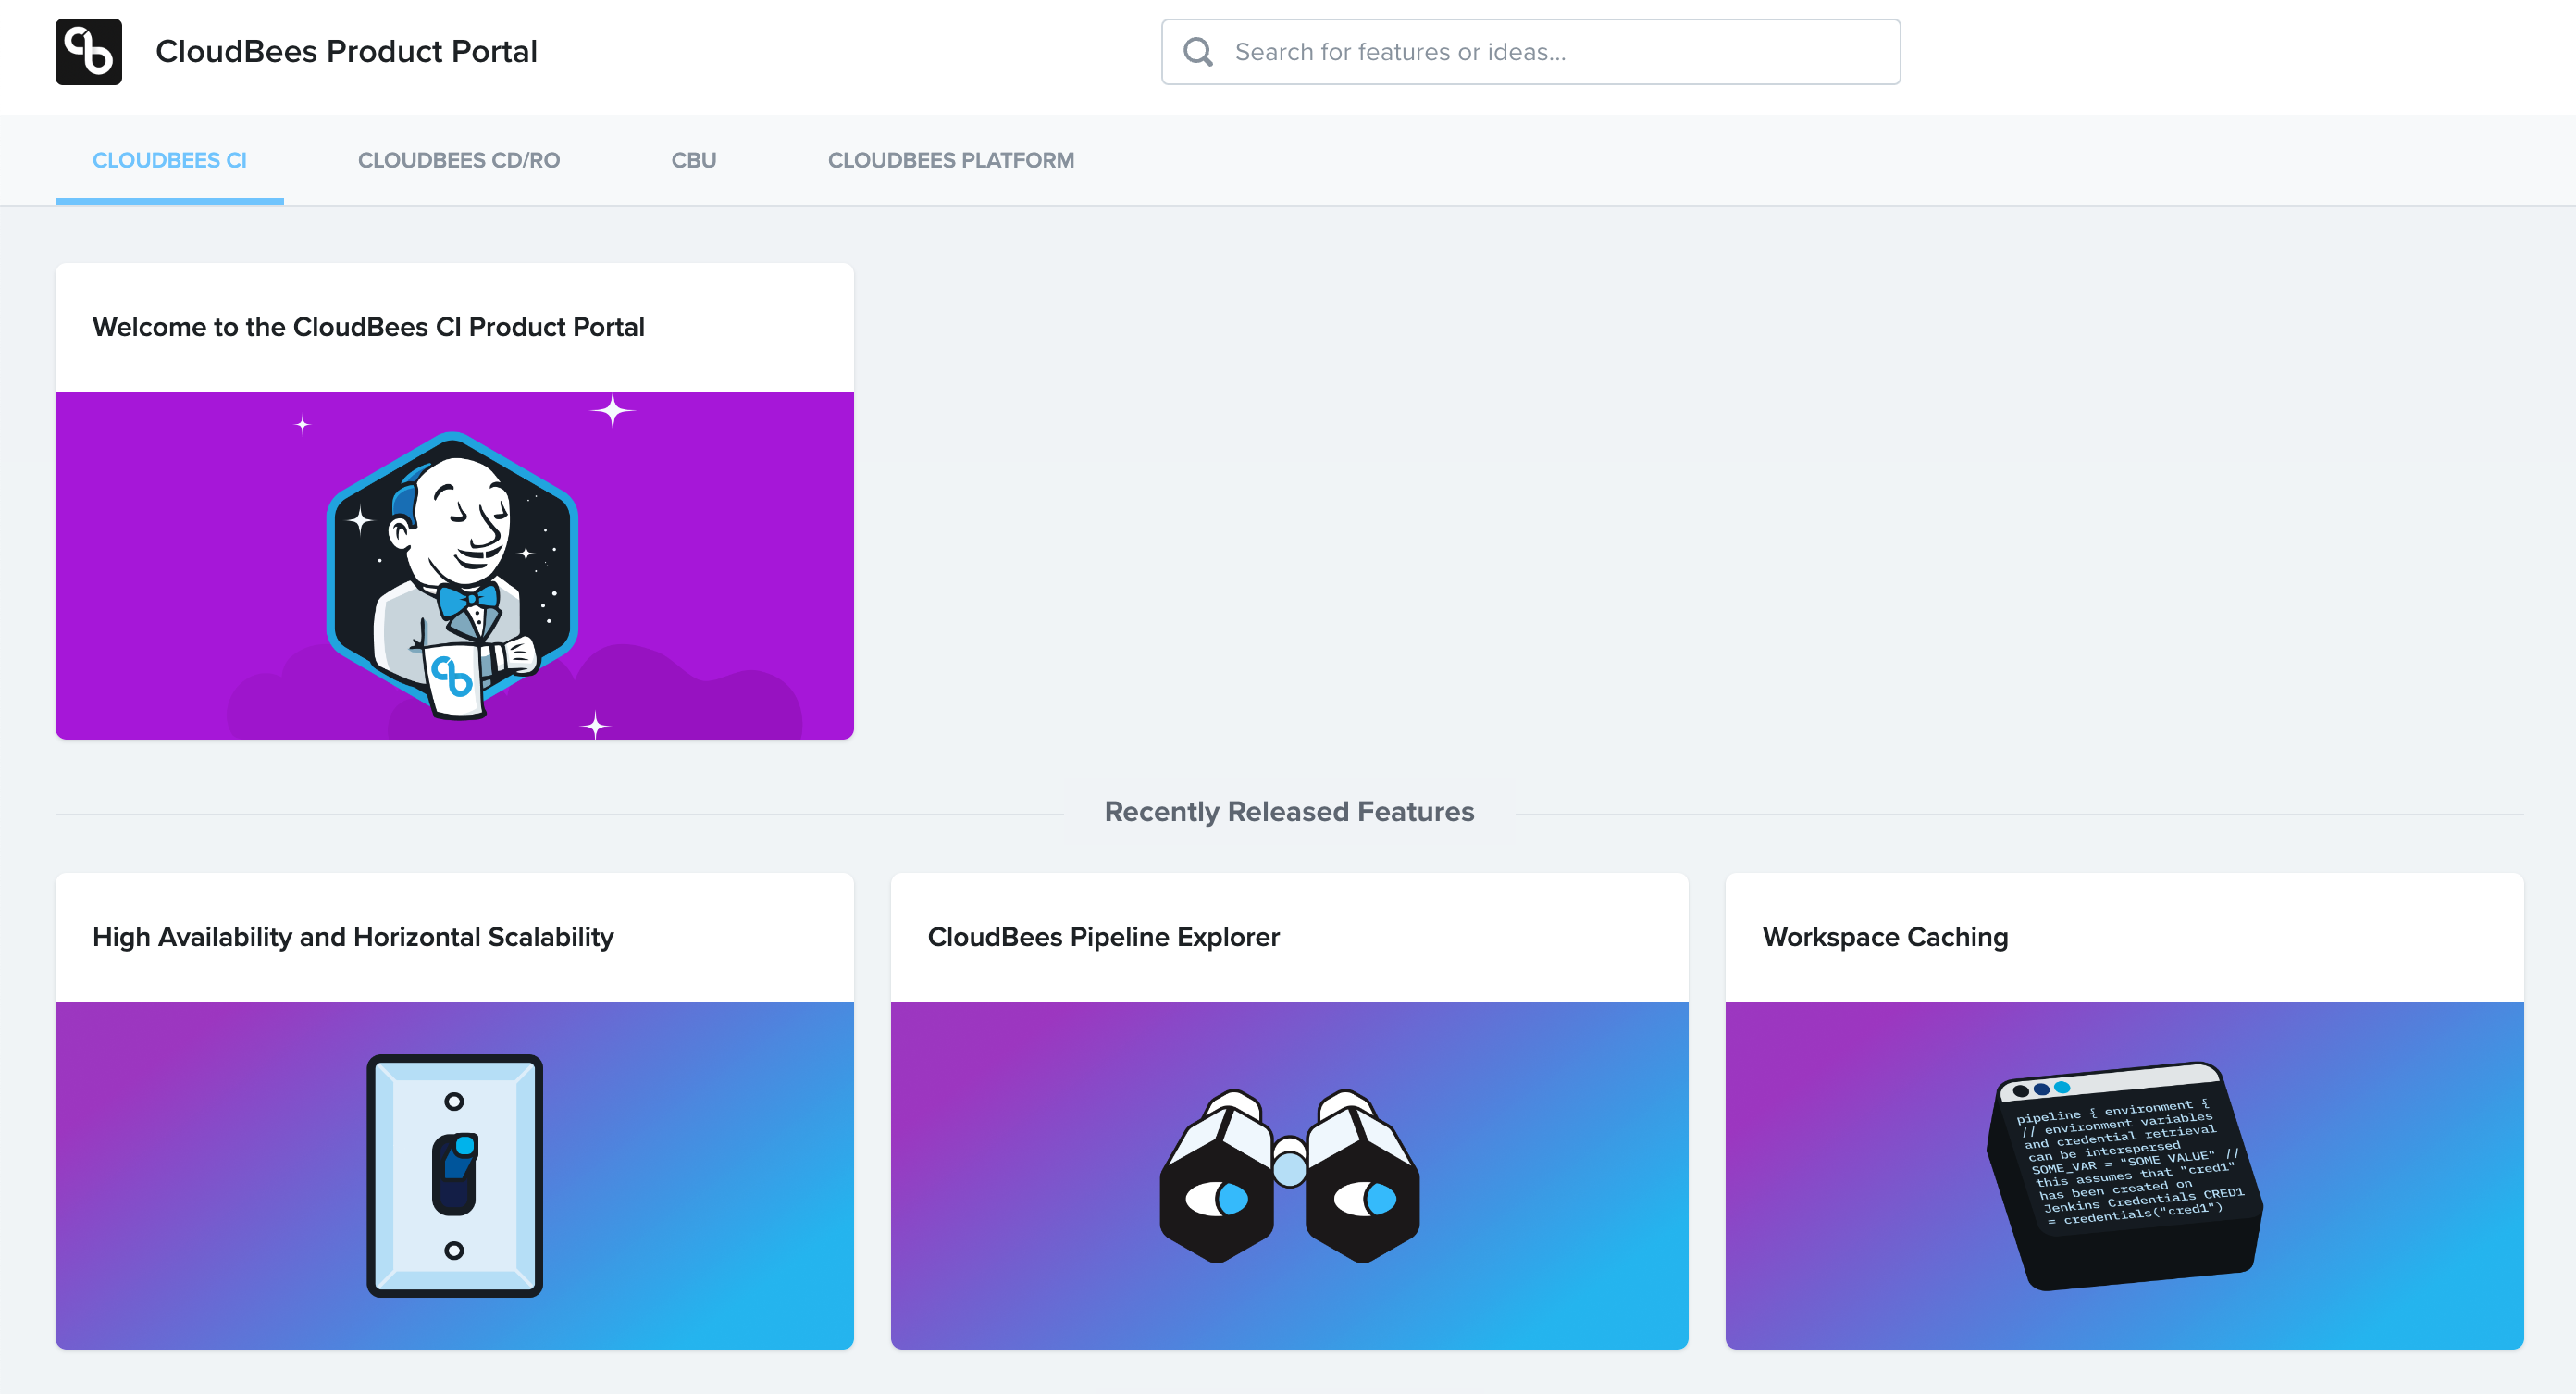Click the binoculars illustration
The width and height of the screenshot is (2576, 1394).
pyautogui.click(x=1289, y=1176)
